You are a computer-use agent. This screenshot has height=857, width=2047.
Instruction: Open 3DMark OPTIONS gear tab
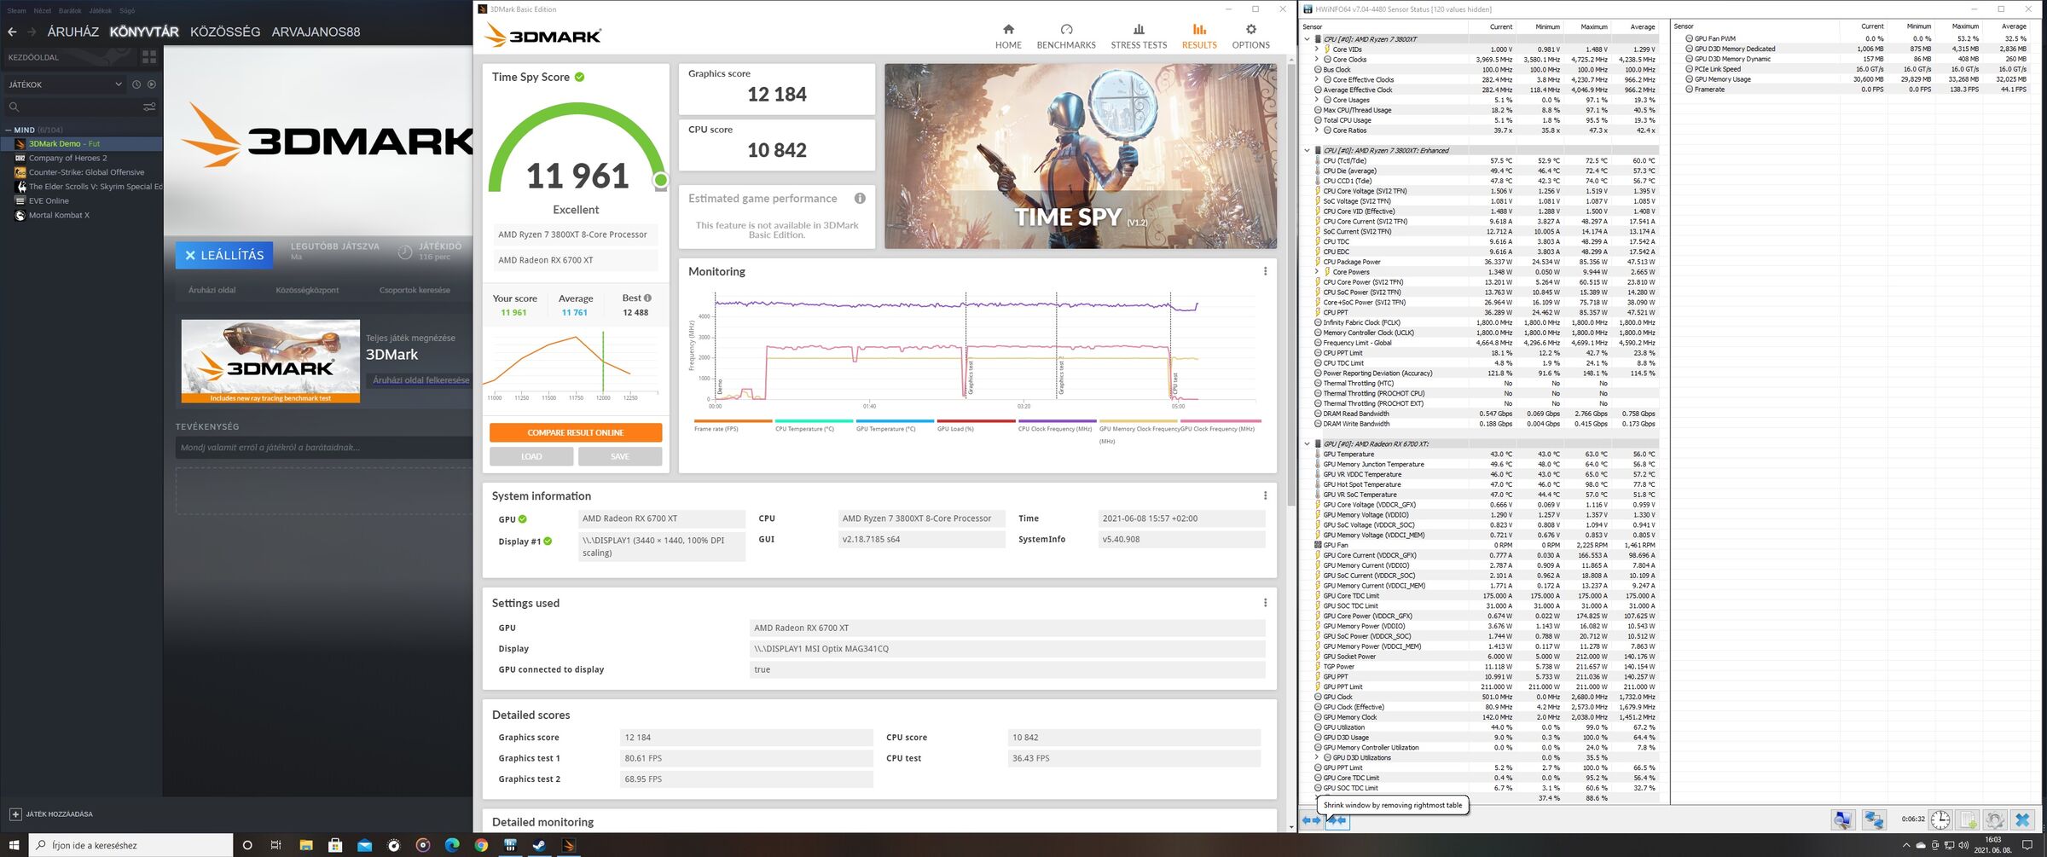(x=1250, y=37)
